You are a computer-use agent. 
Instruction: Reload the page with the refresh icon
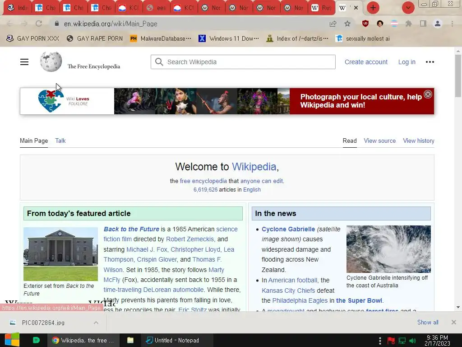(x=39, y=23)
